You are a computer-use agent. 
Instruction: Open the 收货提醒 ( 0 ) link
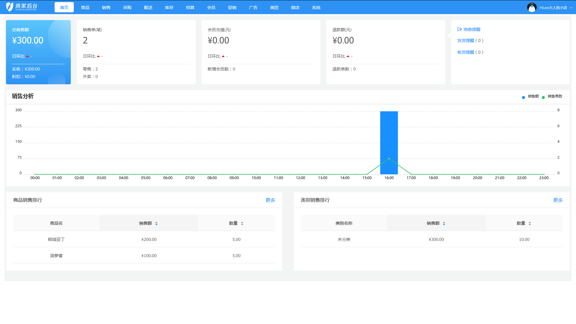tap(470, 52)
